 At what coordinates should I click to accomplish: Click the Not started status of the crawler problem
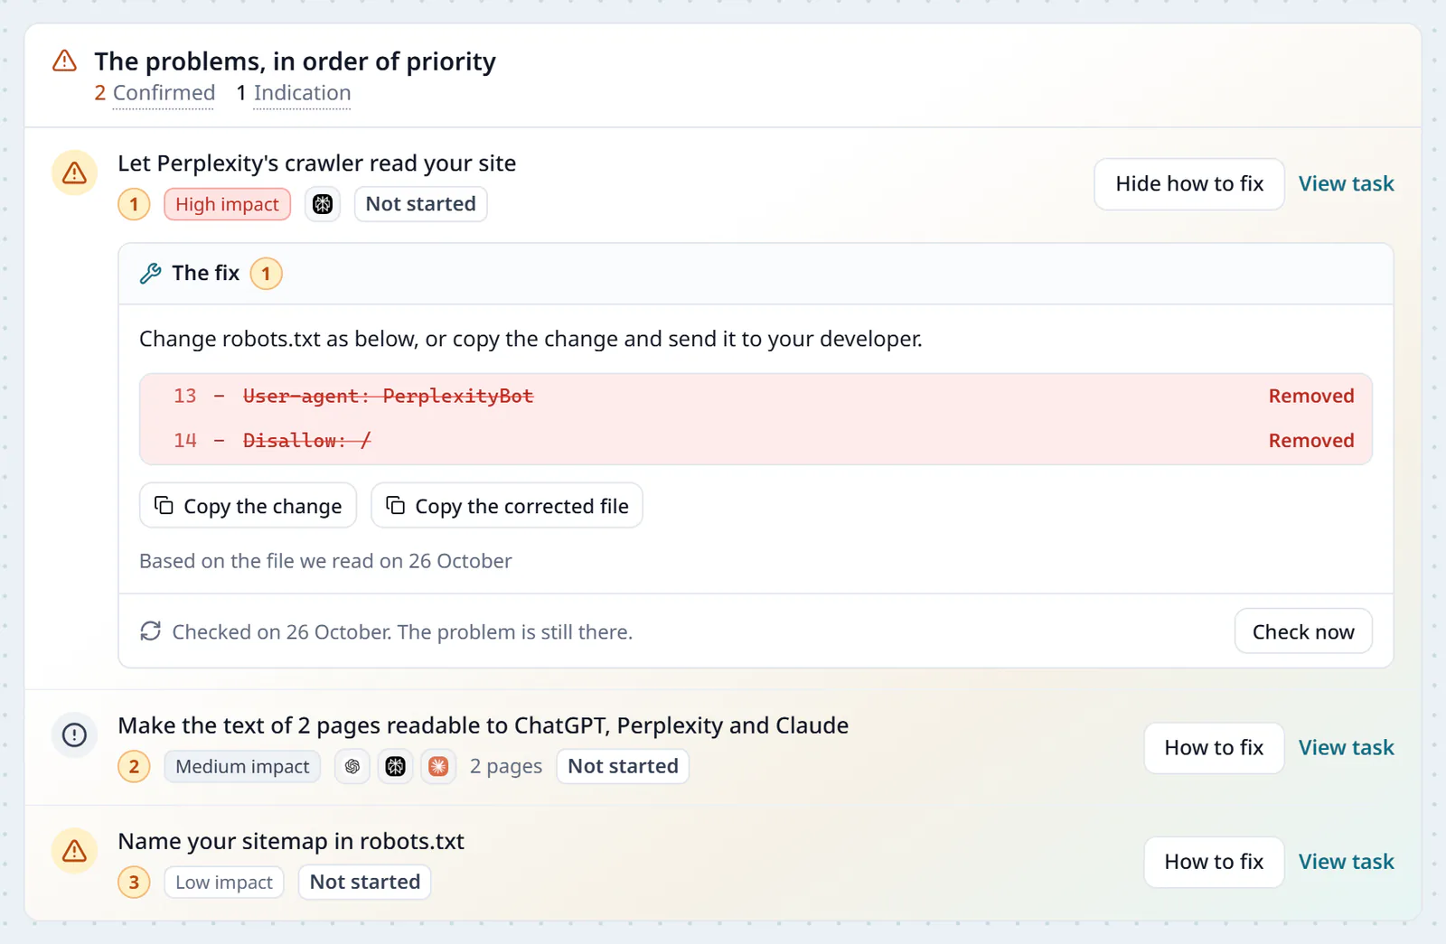(420, 204)
